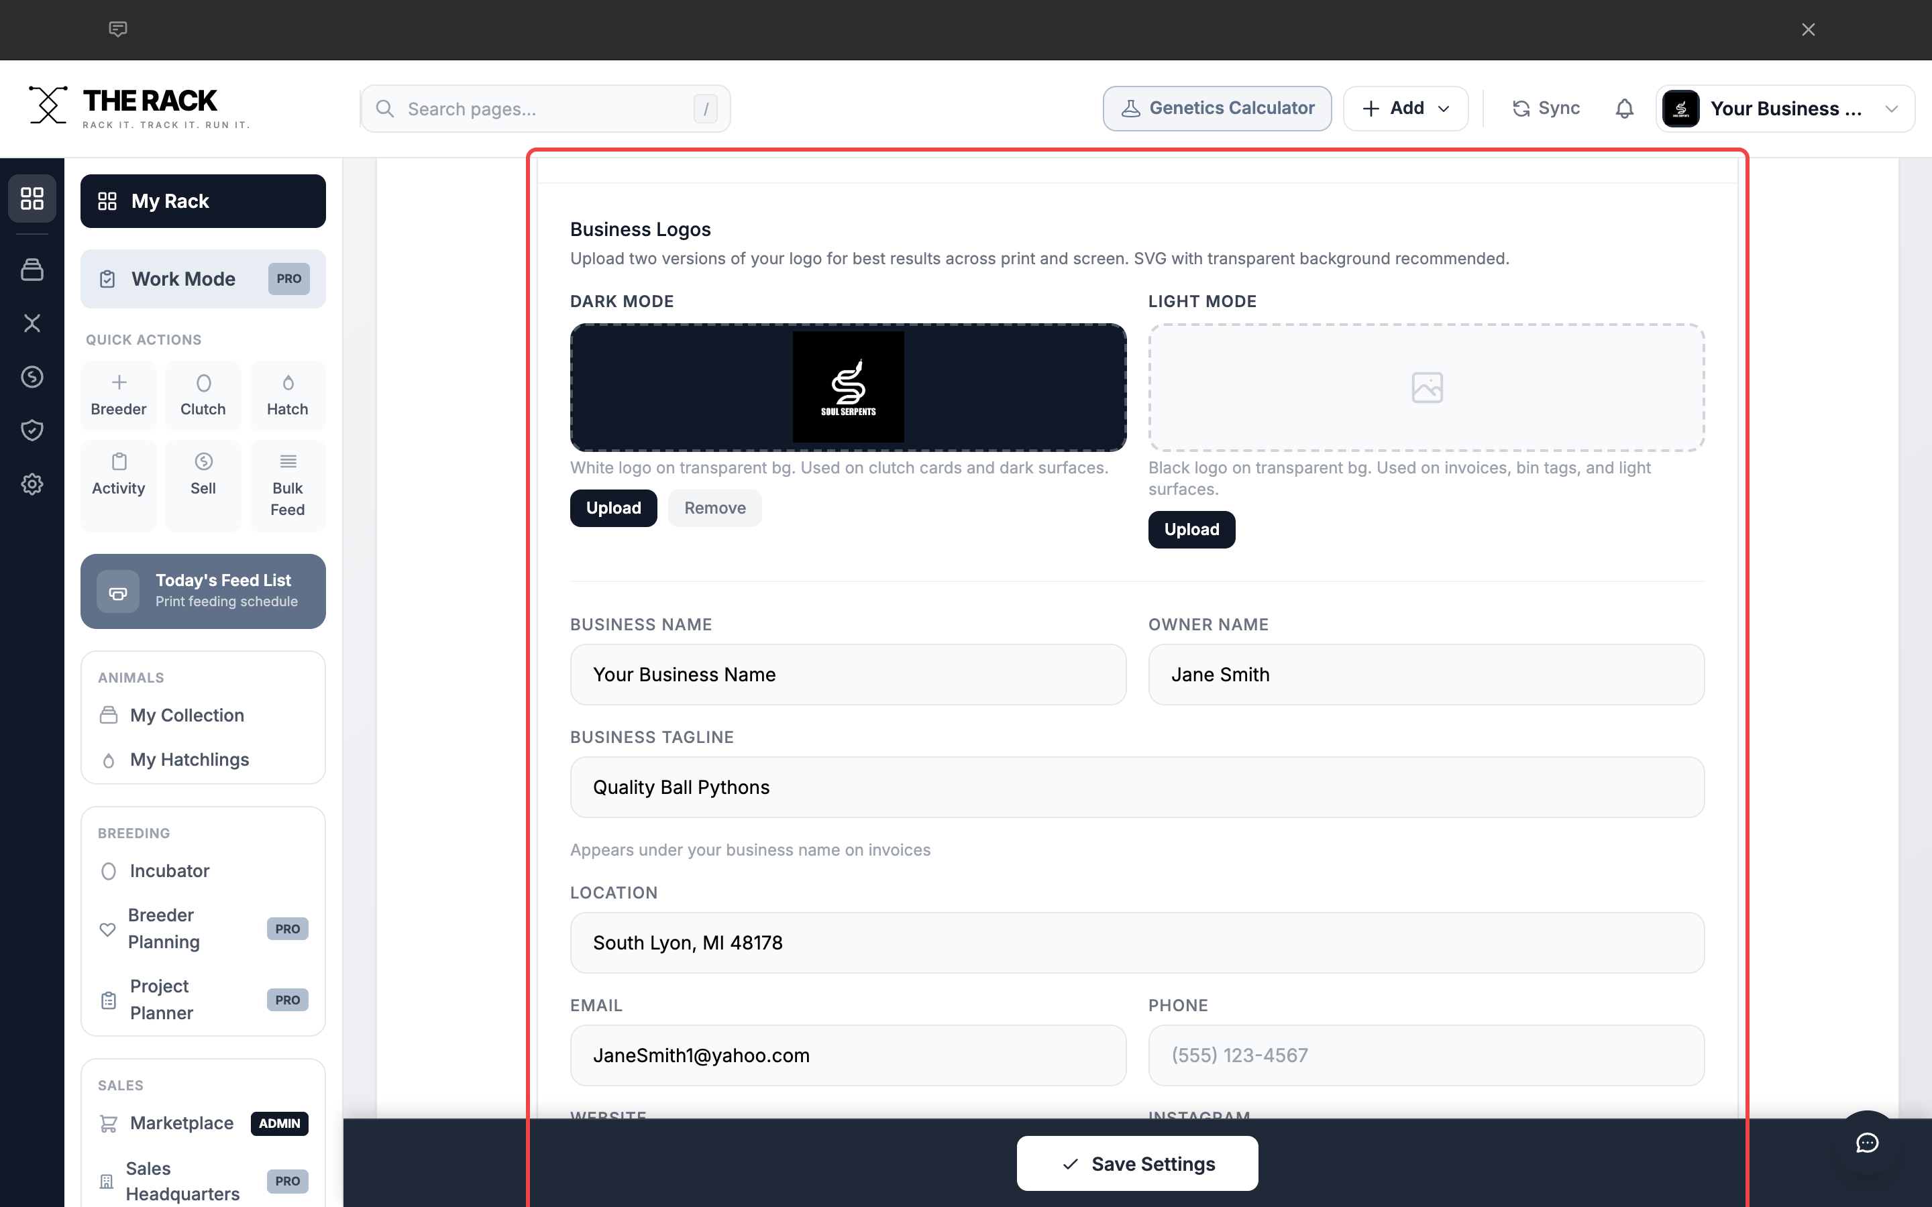The width and height of the screenshot is (1932, 1207).
Task: Open the Bulk Feed quick action
Action: pos(287,485)
